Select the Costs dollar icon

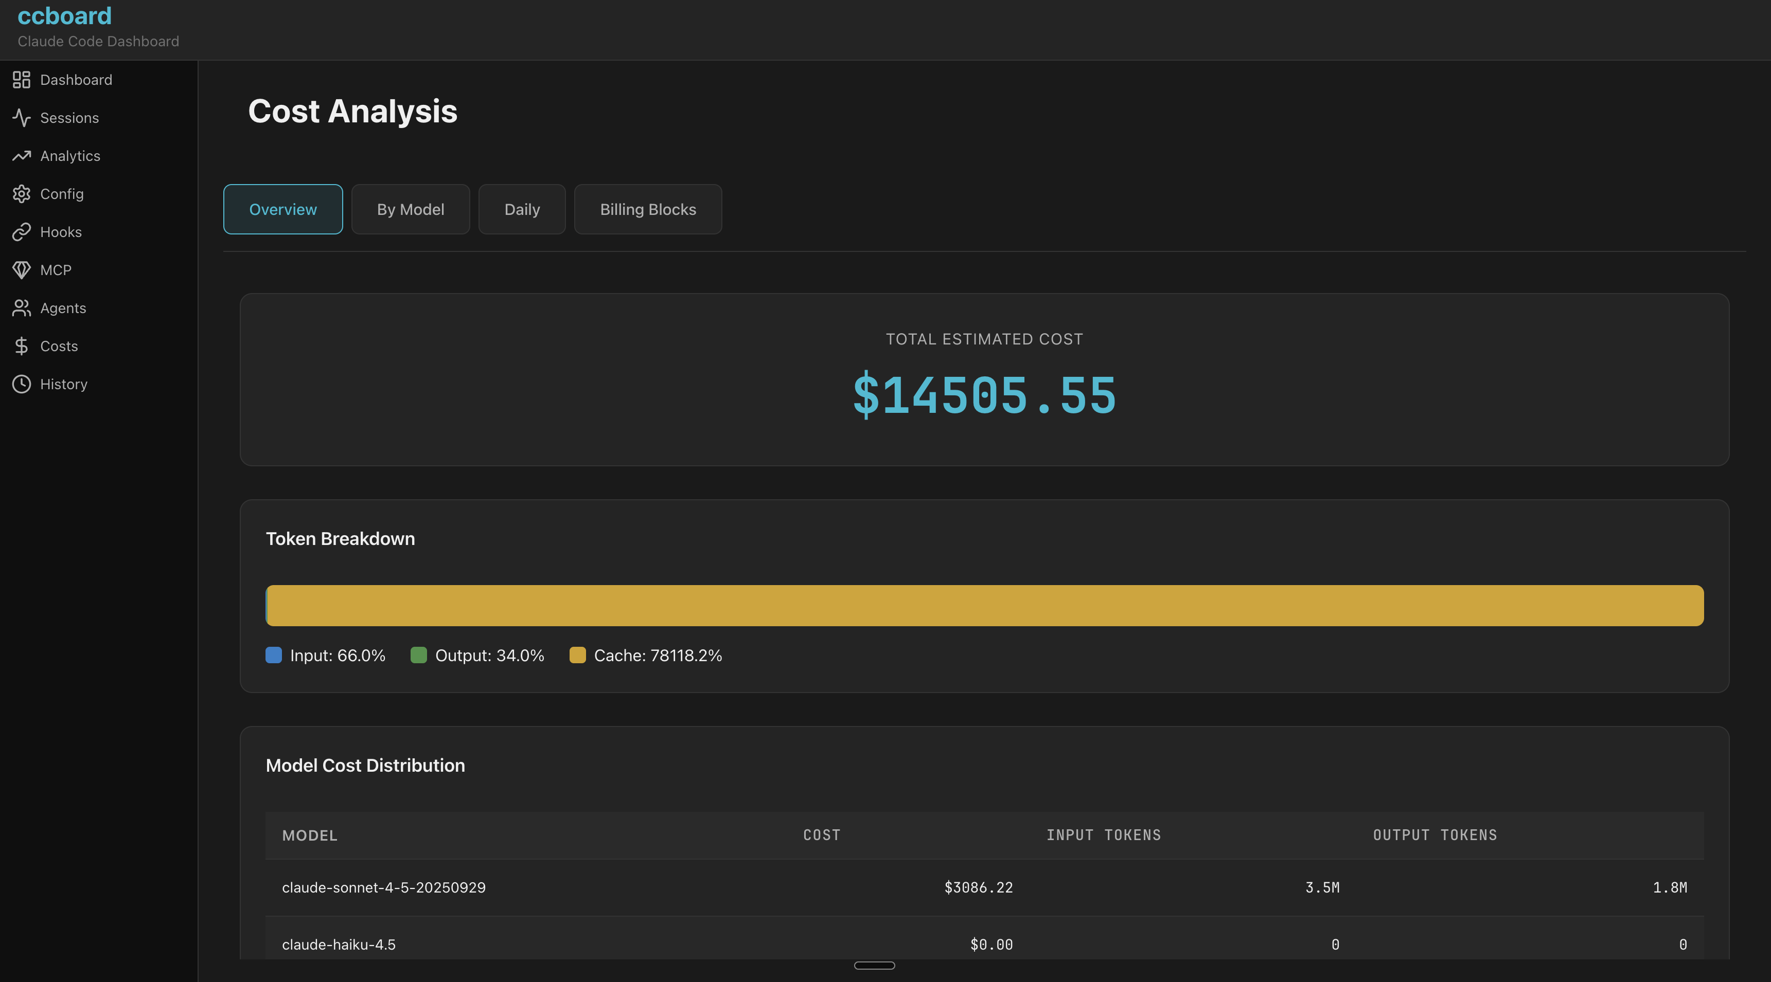[21, 345]
